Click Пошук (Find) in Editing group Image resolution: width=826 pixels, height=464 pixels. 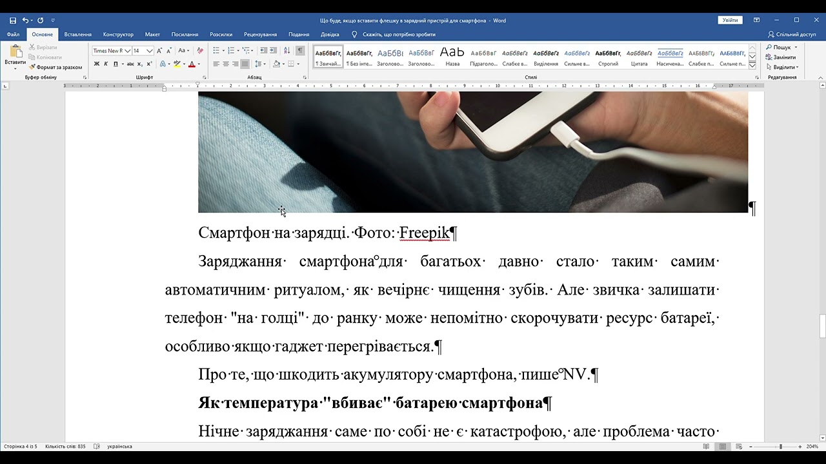(781, 47)
